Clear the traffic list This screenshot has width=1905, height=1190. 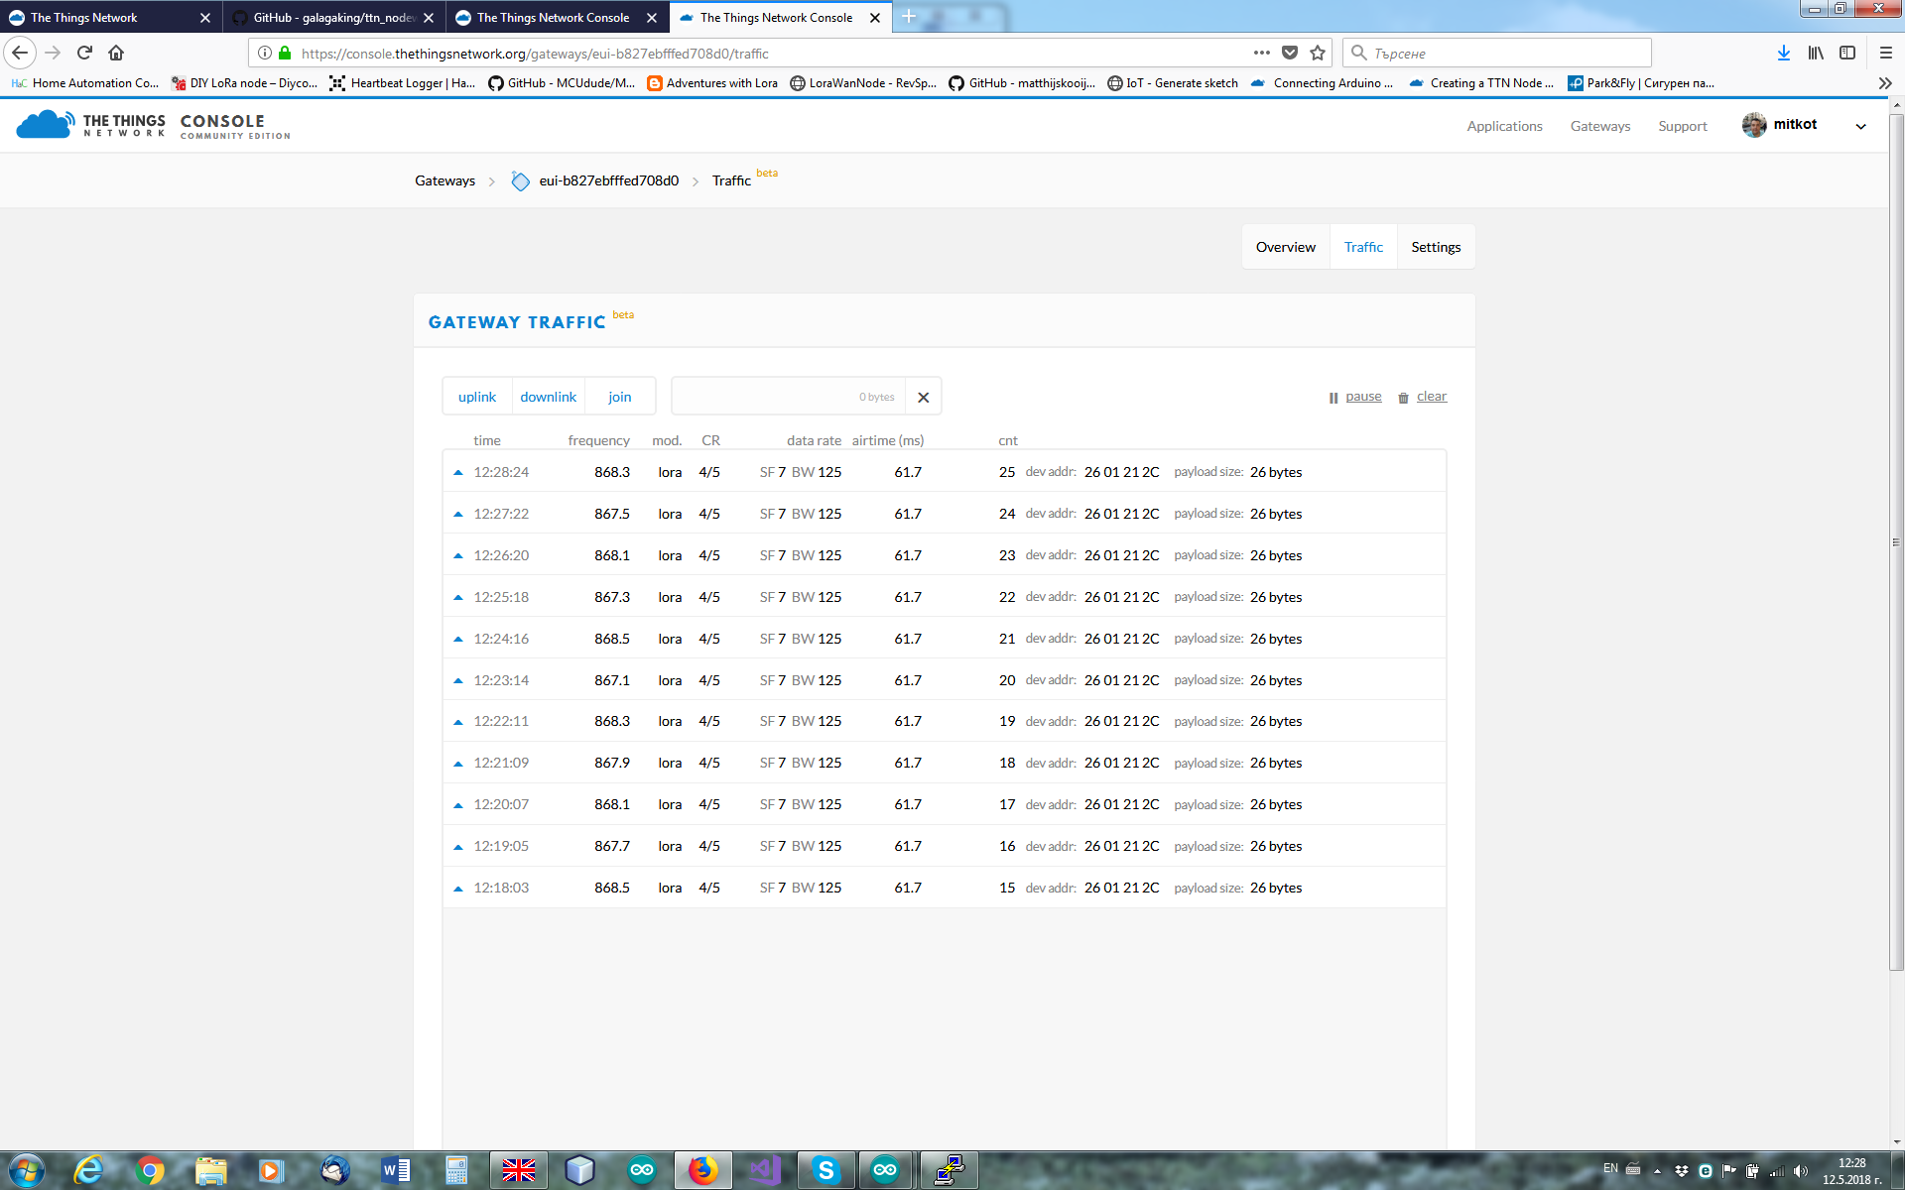click(1423, 397)
